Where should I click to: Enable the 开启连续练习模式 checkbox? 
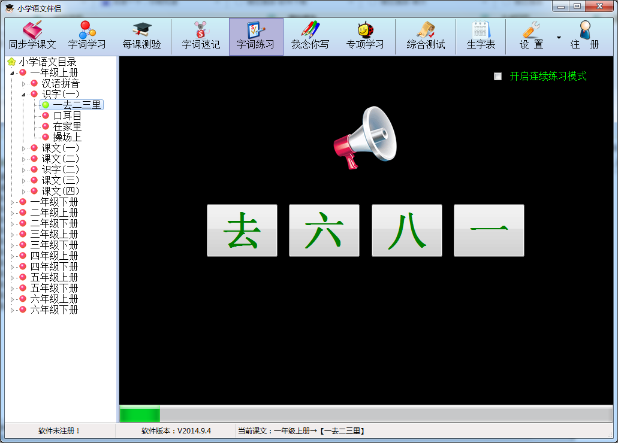coord(498,77)
